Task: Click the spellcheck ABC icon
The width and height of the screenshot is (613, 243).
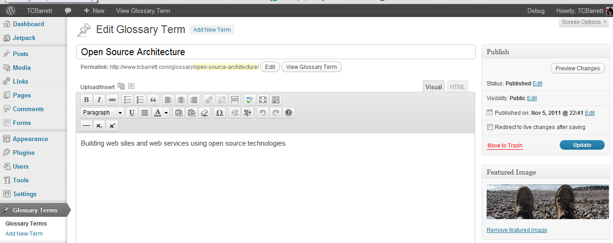Action: coord(250,100)
